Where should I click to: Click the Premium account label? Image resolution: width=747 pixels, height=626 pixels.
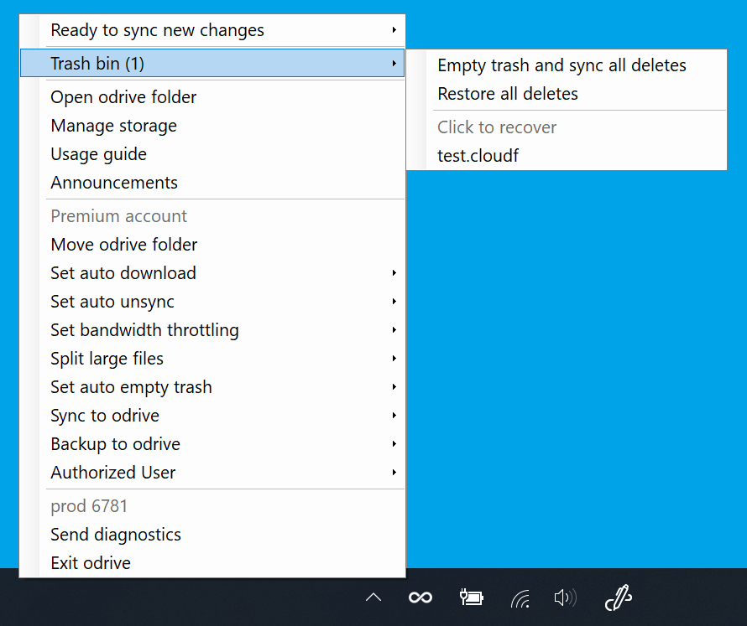[x=118, y=216]
